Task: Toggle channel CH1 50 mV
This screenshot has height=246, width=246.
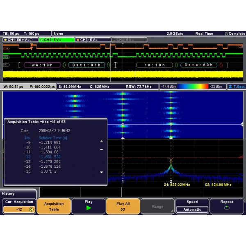Action: [20, 40]
